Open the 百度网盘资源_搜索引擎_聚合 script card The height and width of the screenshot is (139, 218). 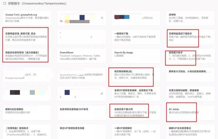click(x=27, y=37)
